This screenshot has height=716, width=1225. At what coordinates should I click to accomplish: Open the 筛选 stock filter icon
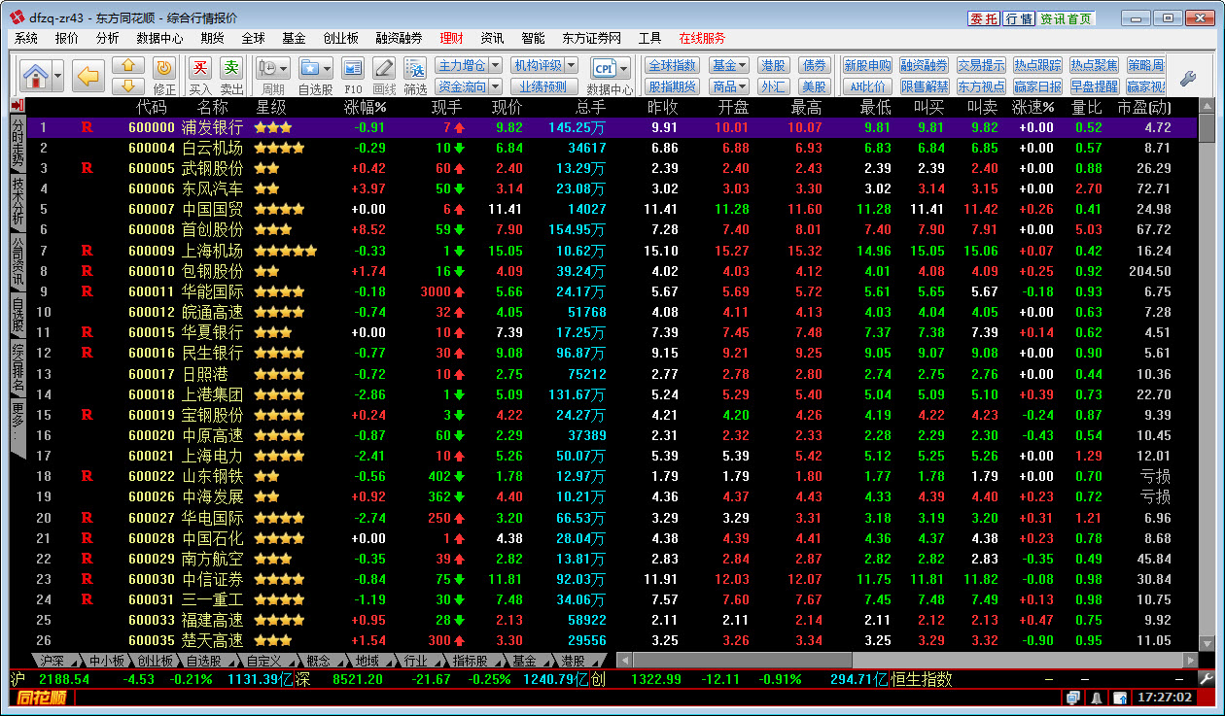click(x=415, y=68)
